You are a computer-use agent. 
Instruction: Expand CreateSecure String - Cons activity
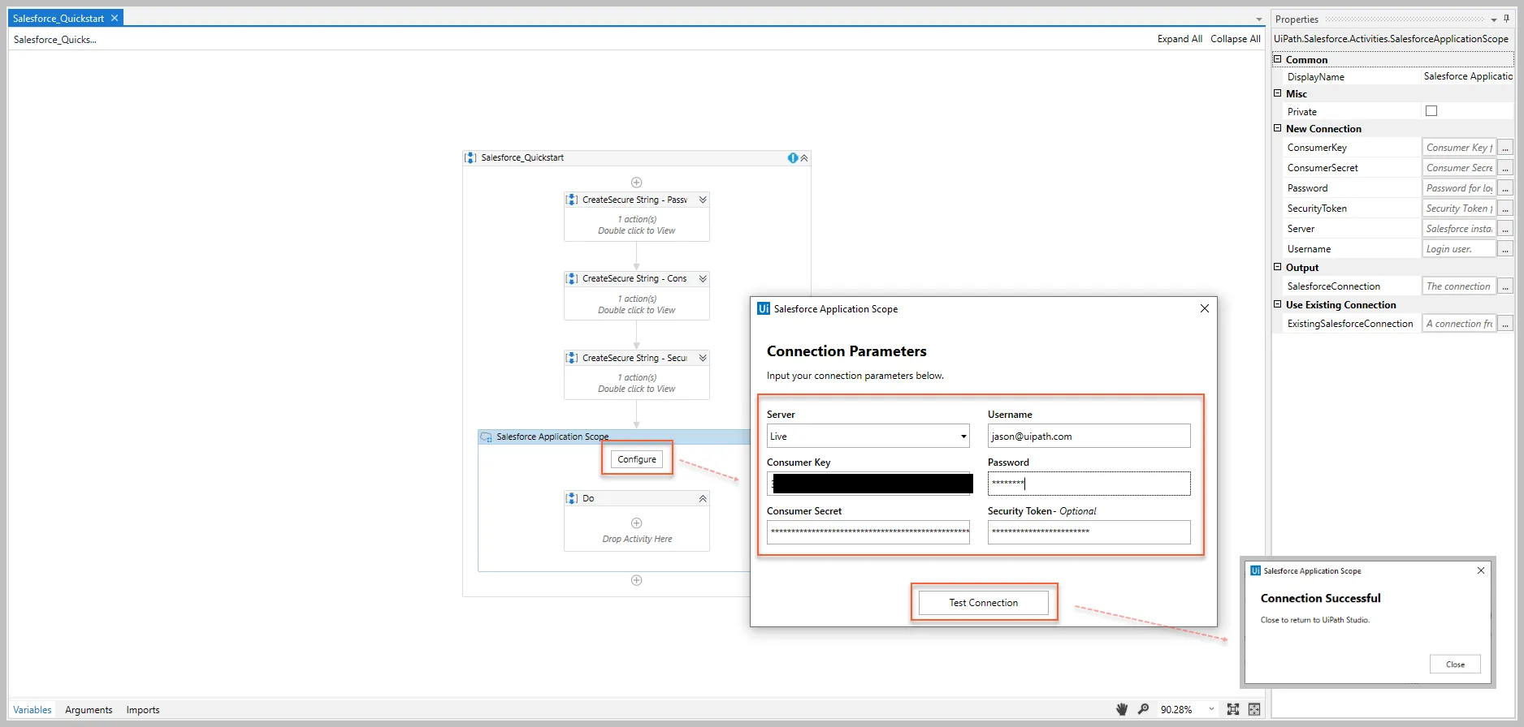point(703,278)
